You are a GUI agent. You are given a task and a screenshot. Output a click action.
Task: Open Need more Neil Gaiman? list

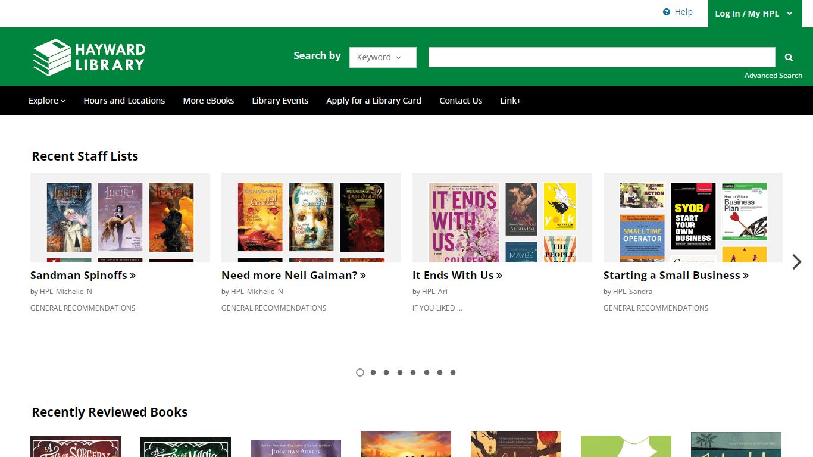click(294, 276)
